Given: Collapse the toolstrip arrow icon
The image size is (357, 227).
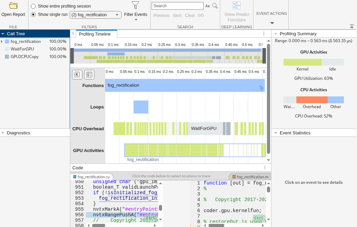Looking at the screenshot, I should click(352, 27).
